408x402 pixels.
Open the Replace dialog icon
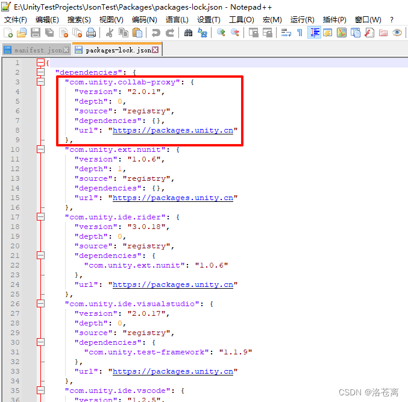tap(202, 33)
